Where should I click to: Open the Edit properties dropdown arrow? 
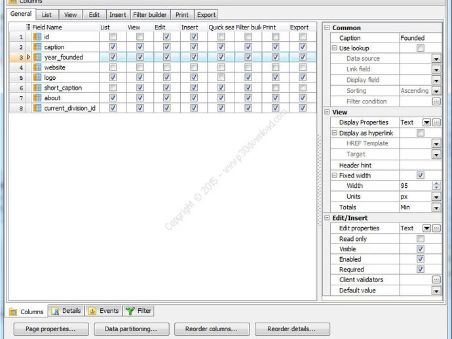point(426,228)
